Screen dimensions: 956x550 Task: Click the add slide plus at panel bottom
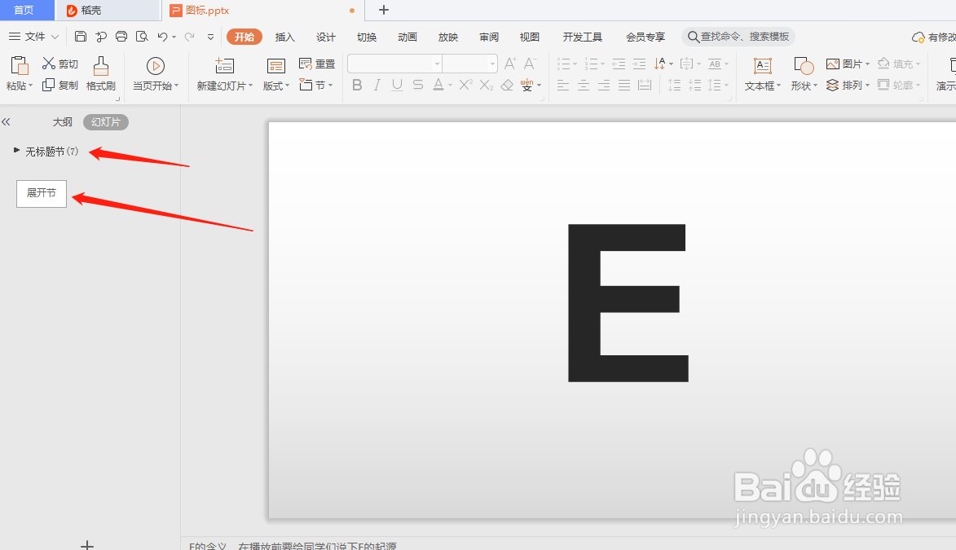point(87,544)
